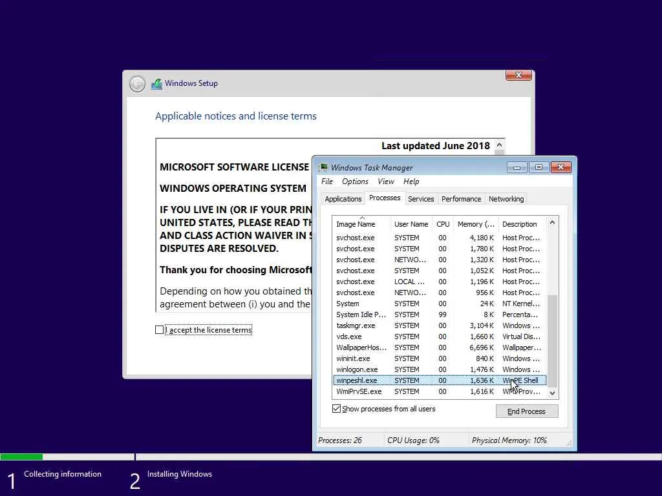This screenshot has height=496, width=662.
Task: Sort by the Memory column header
Action: pos(476,224)
